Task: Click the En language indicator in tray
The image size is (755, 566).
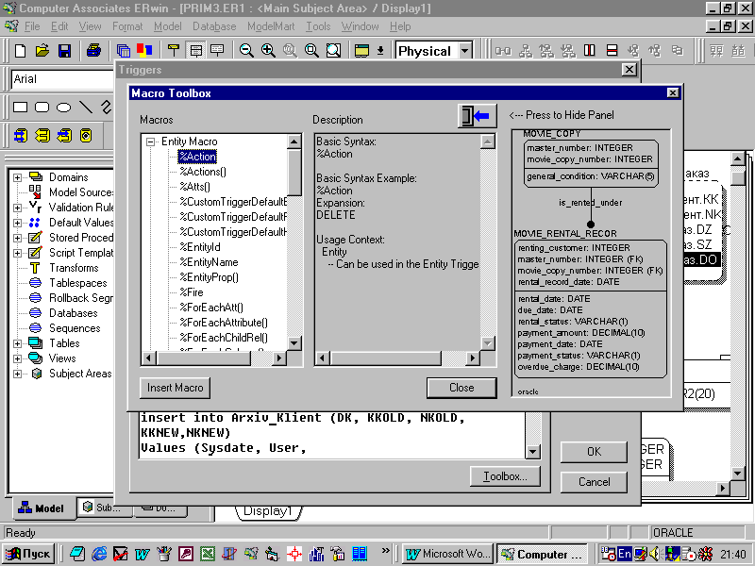Action: coord(625,554)
